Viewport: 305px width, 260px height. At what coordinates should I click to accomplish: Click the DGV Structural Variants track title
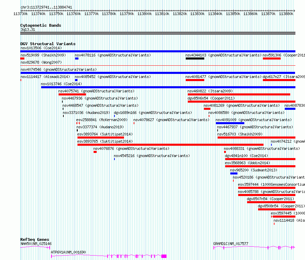click(48, 44)
